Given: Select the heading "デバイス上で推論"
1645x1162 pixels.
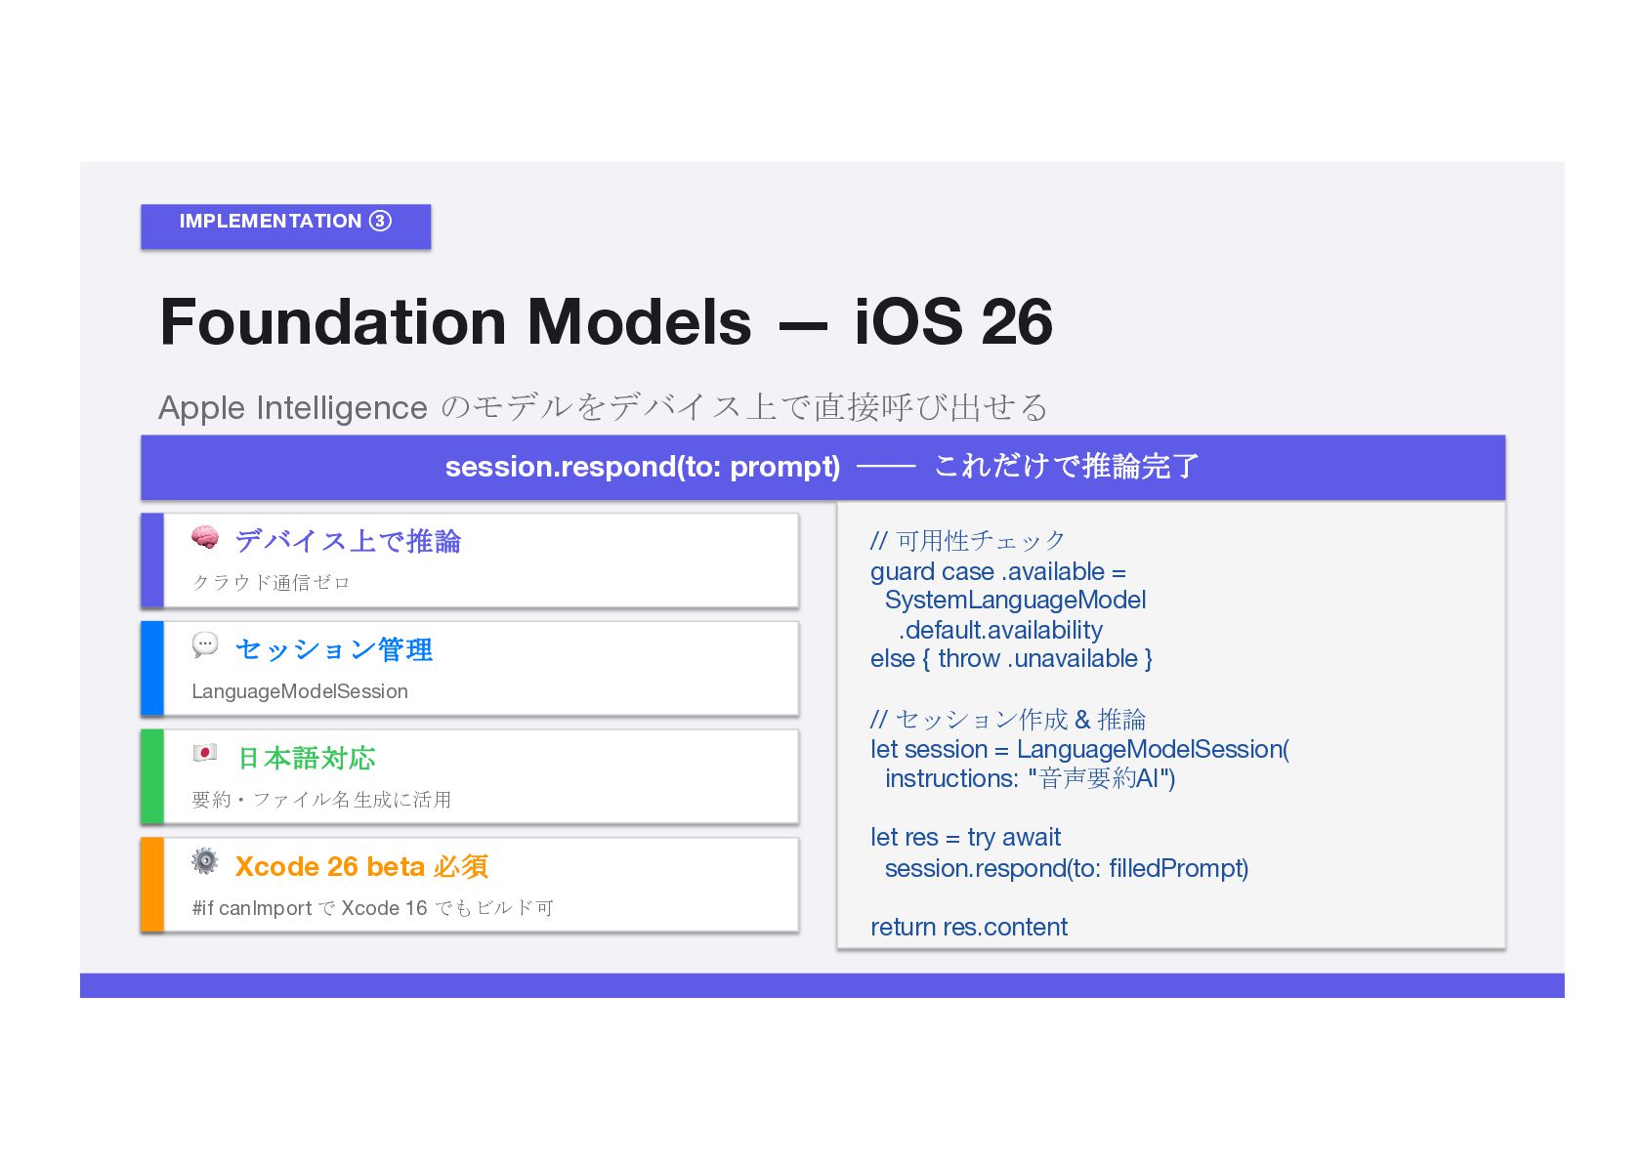Looking at the screenshot, I should tap(348, 541).
